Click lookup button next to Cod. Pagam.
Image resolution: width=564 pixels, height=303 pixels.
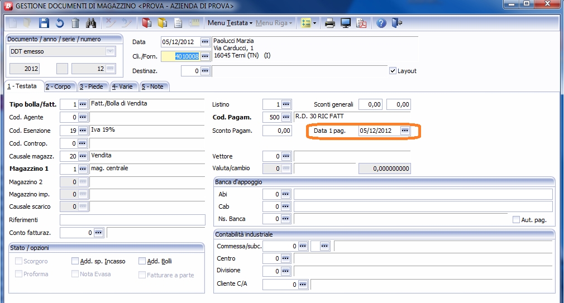coord(286,117)
